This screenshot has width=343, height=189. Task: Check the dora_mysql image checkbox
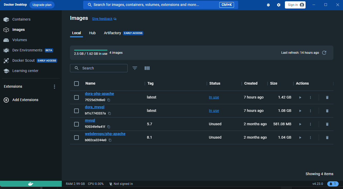pos(76,111)
